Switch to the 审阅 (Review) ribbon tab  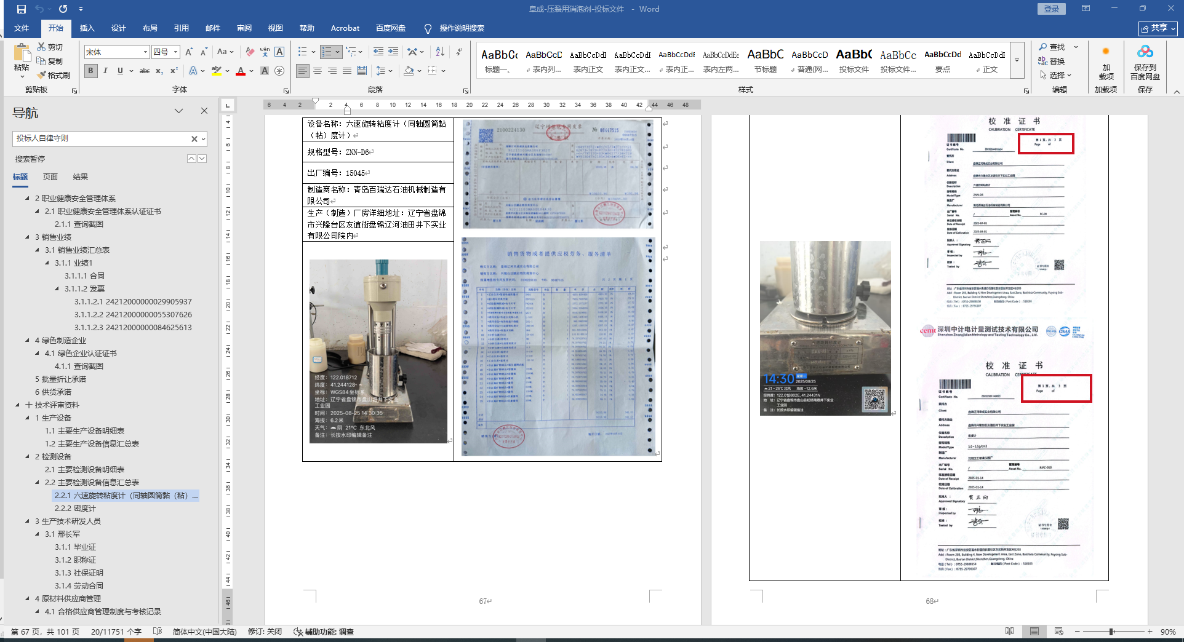pos(244,28)
